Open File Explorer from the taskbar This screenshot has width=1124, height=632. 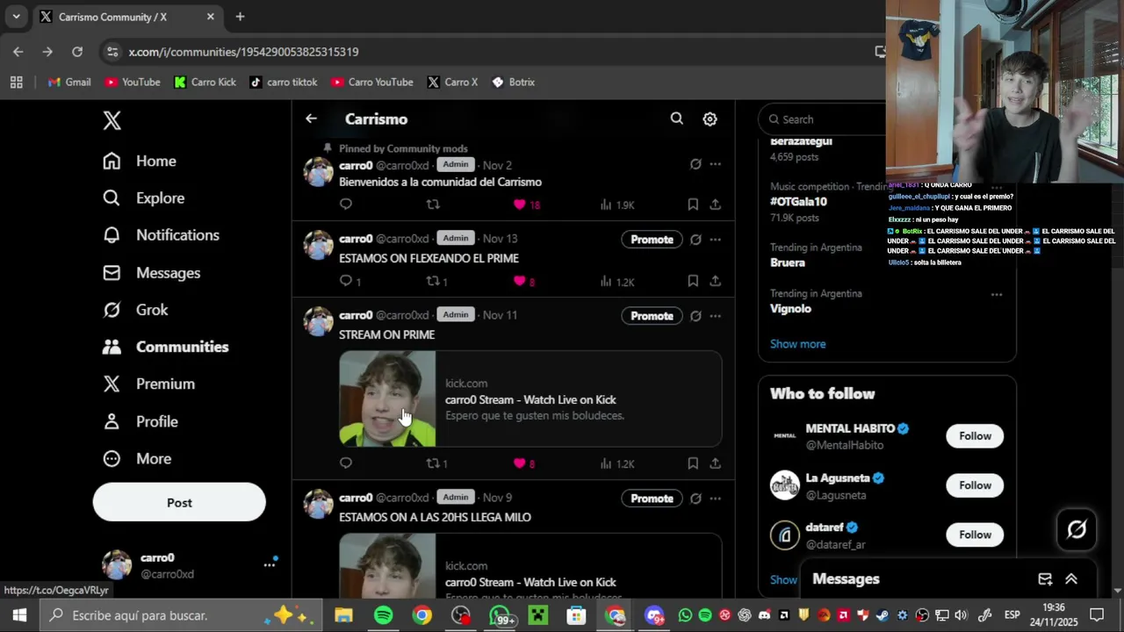click(x=343, y=615)
